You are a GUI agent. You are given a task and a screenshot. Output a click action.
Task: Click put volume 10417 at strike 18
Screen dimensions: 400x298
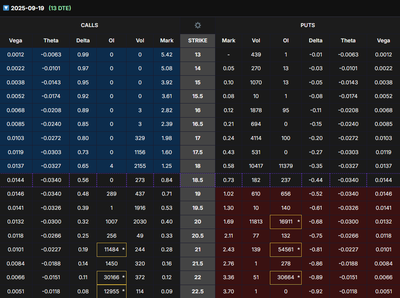(256, 166)
